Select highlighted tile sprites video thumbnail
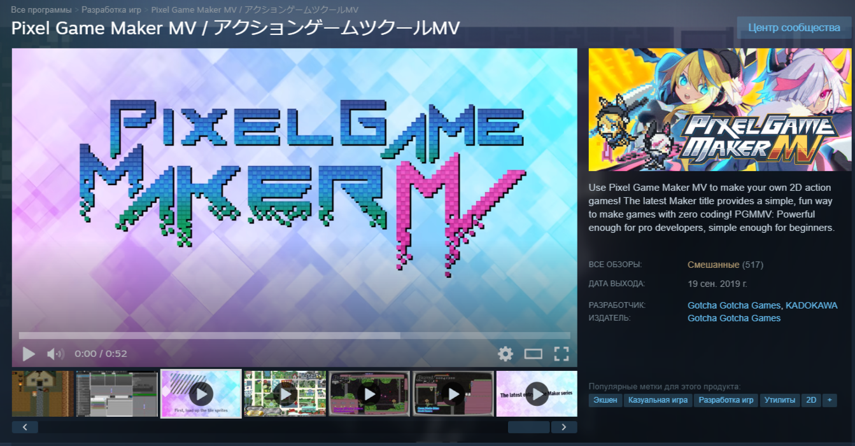This screenshot has width=855, height=446. point(201,394)
